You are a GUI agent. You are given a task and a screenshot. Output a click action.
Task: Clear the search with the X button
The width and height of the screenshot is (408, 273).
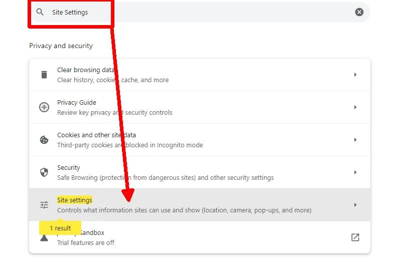point(359,12)
